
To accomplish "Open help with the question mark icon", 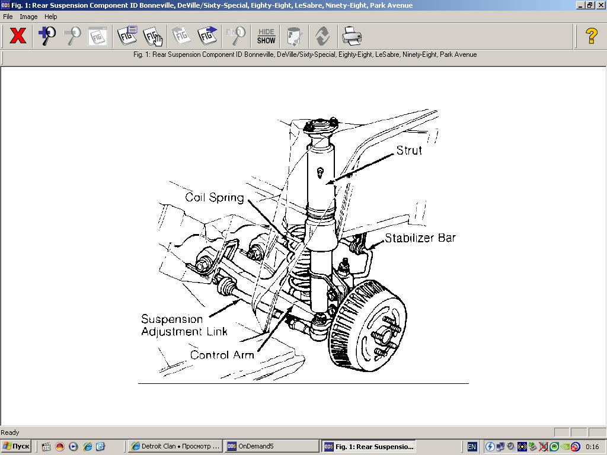I will 591,36.
